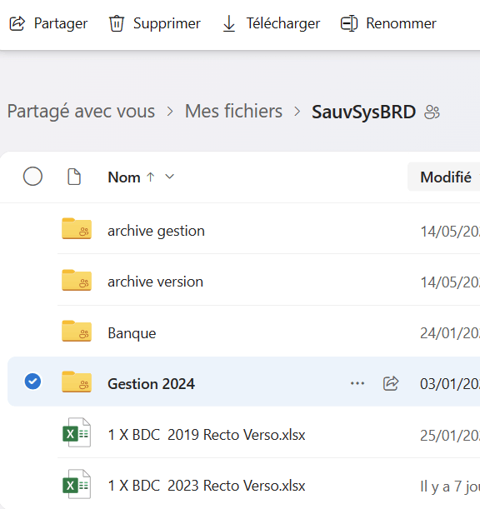480x509 pixels.
Task: Open 1 X BDC 2023 Recto Verso.xlsx
Action: 207,486
